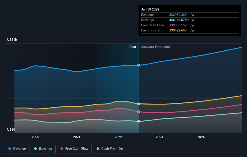Click the 2024 x-axis label
This screenshot has width=247, height=157.
[201, 137]
